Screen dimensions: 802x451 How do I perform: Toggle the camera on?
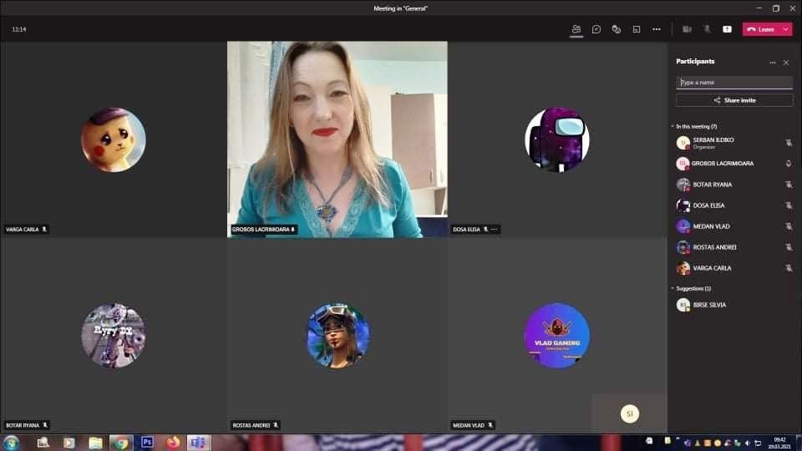(687, 29)
